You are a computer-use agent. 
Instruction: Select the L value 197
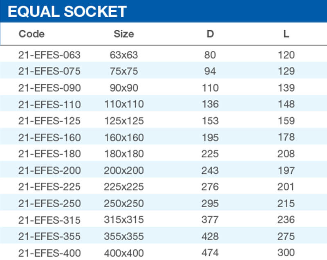(x=286, y=170)
